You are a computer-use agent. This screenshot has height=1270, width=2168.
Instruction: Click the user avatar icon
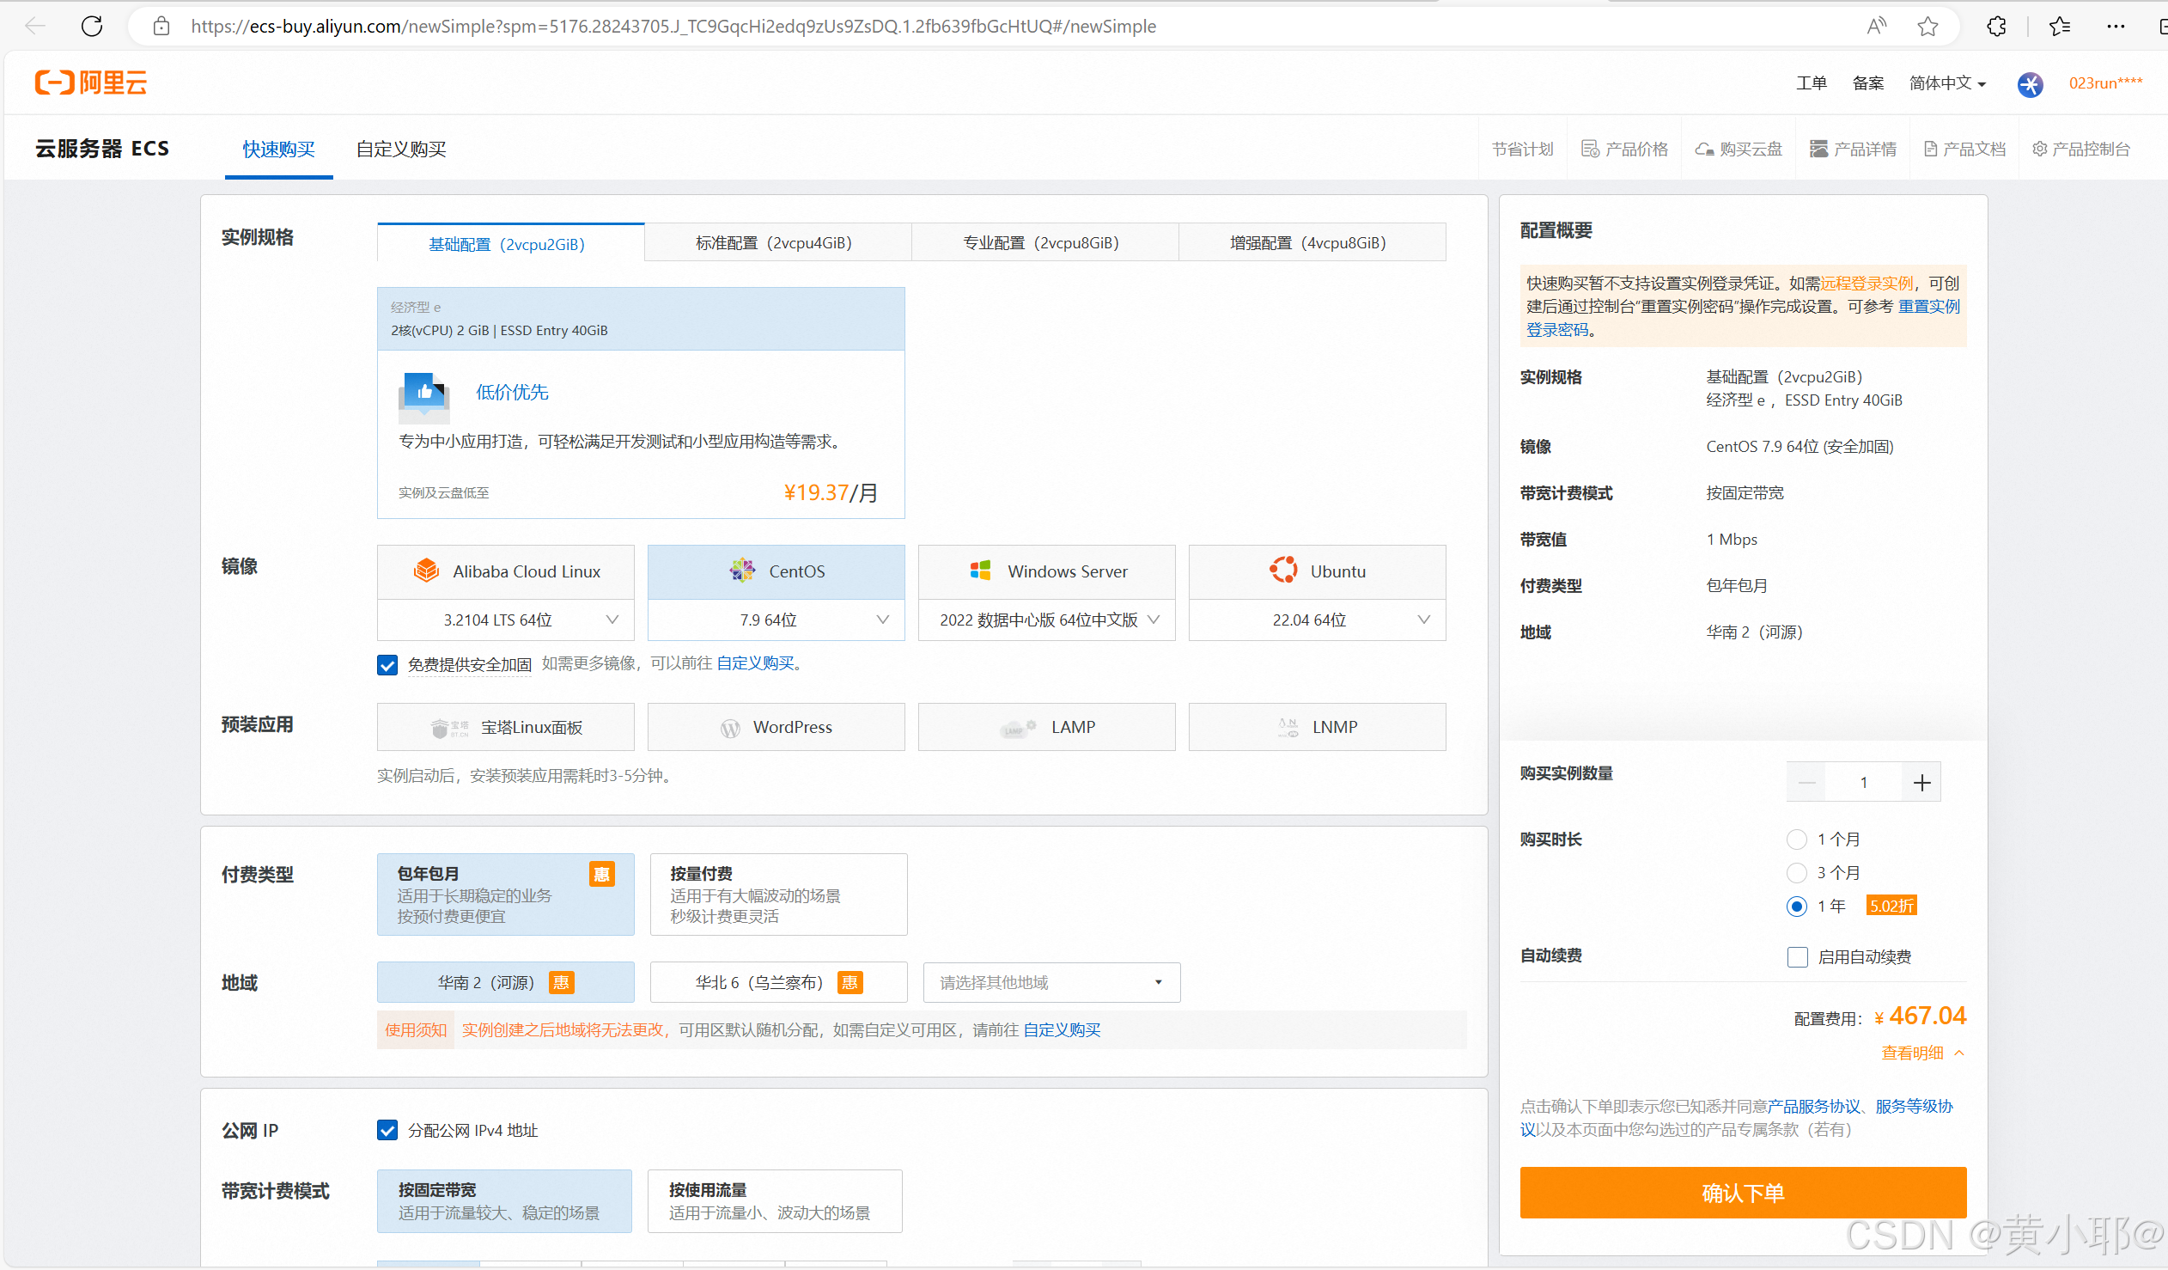pos(2030,83)
